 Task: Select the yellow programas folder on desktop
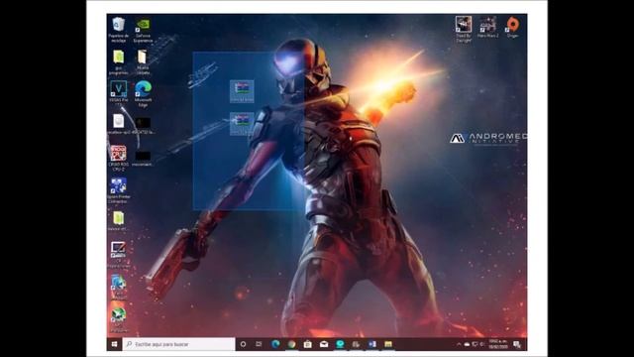(119, 61)
